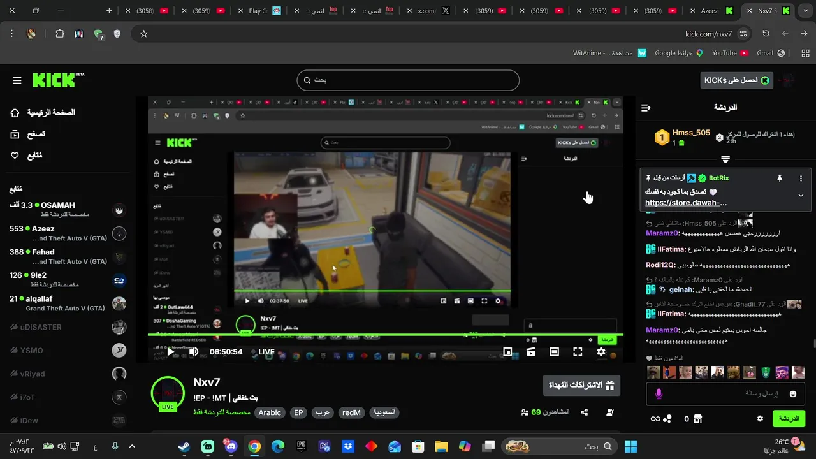Cast the stream to a device

(531, 352)
